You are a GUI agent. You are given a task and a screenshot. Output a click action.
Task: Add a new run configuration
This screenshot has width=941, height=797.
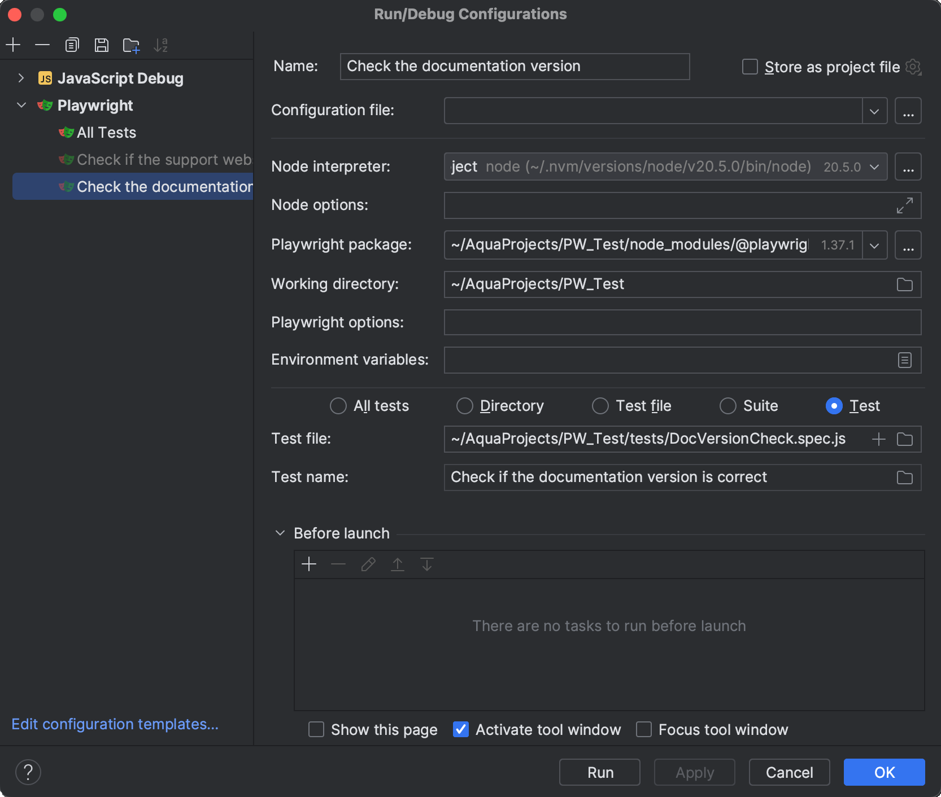coord(13,45)
